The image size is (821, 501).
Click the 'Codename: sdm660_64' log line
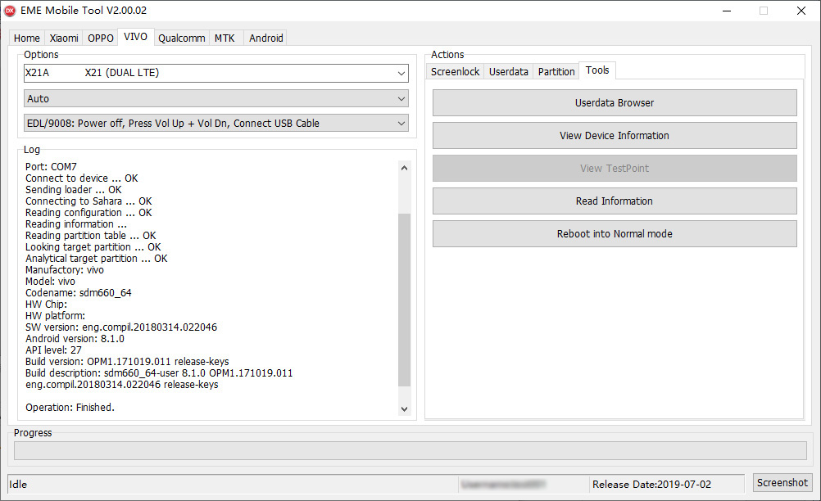(79, 293)
